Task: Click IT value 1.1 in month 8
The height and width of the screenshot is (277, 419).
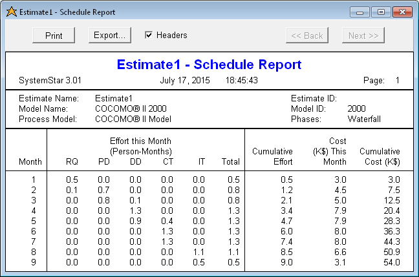Action: pyautogui.click(x=199, y=252)
